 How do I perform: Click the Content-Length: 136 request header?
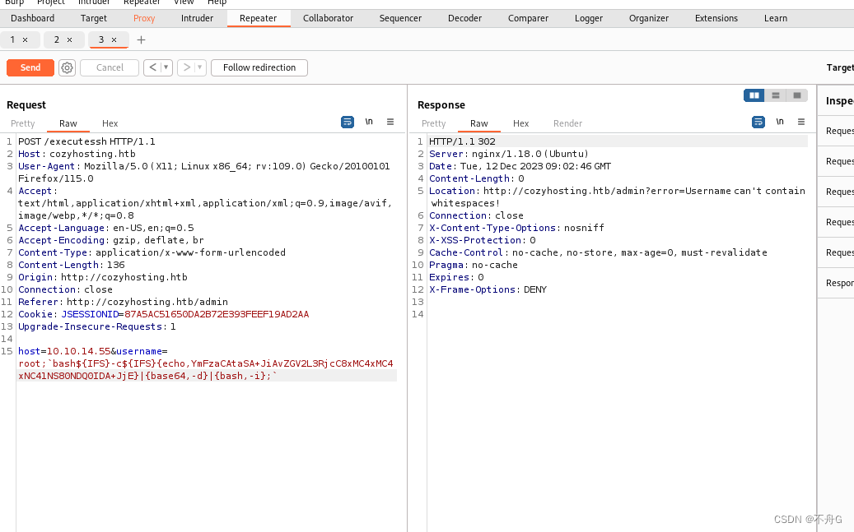coord(72,265)
